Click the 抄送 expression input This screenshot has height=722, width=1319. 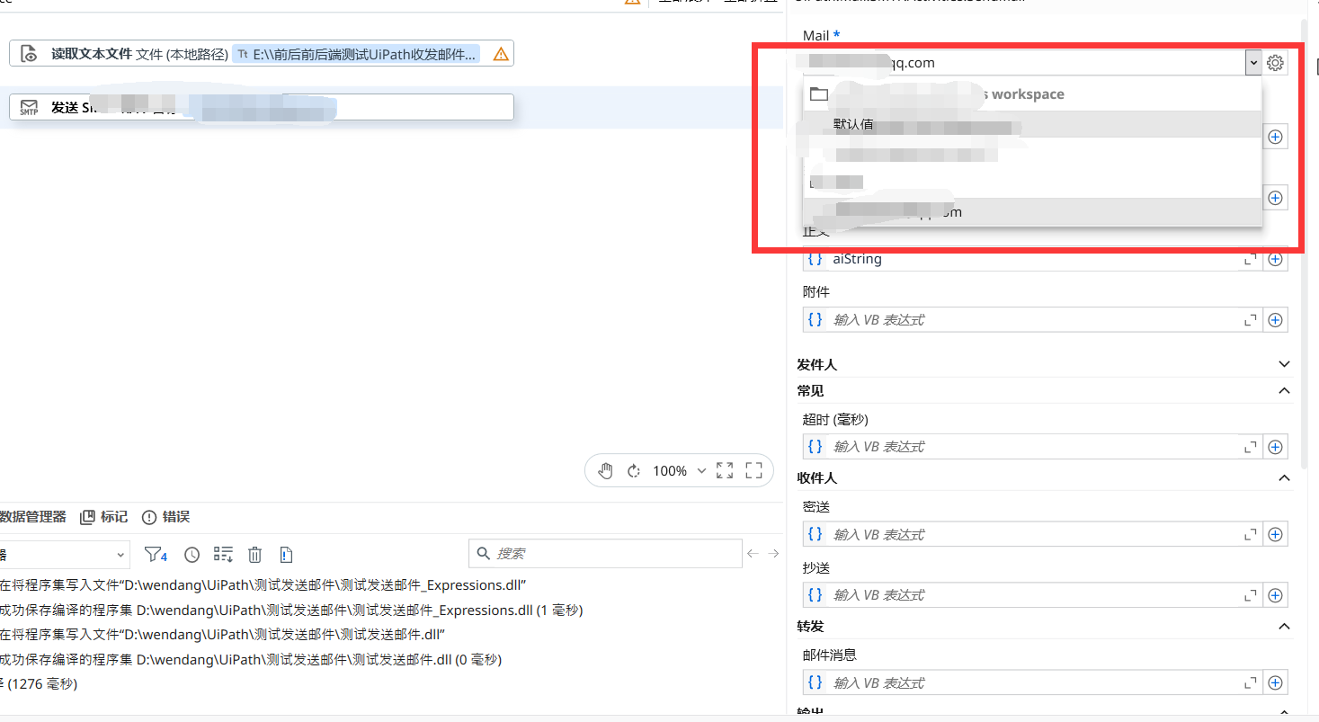pos(1031,595)
